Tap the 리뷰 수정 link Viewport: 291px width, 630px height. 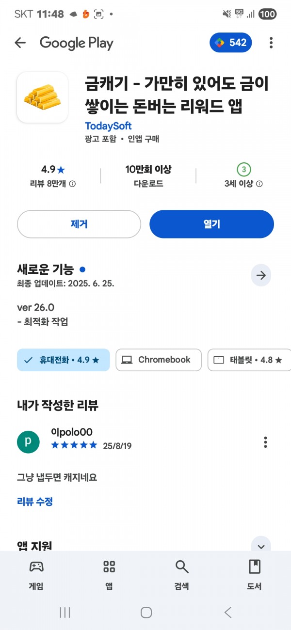click(x=35, y=502)
